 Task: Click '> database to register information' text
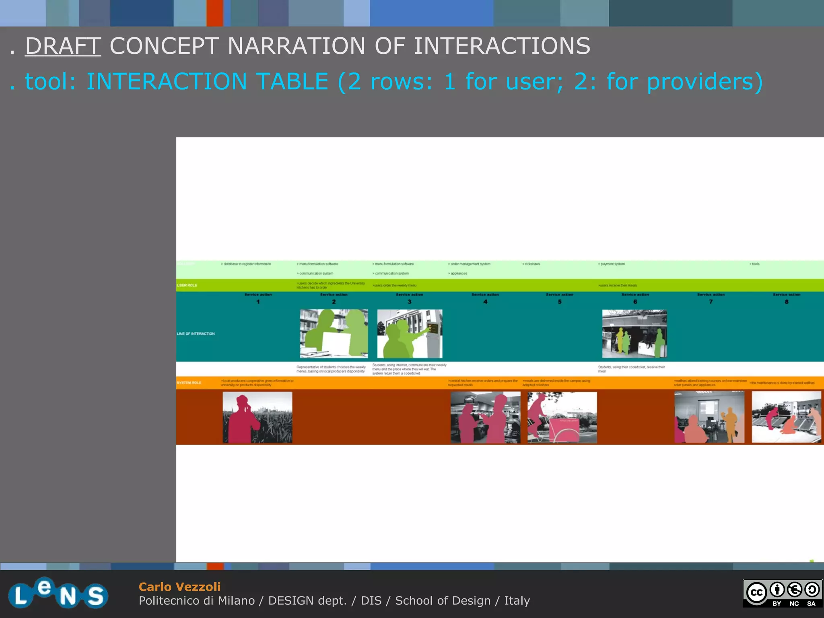click(246, 264)
